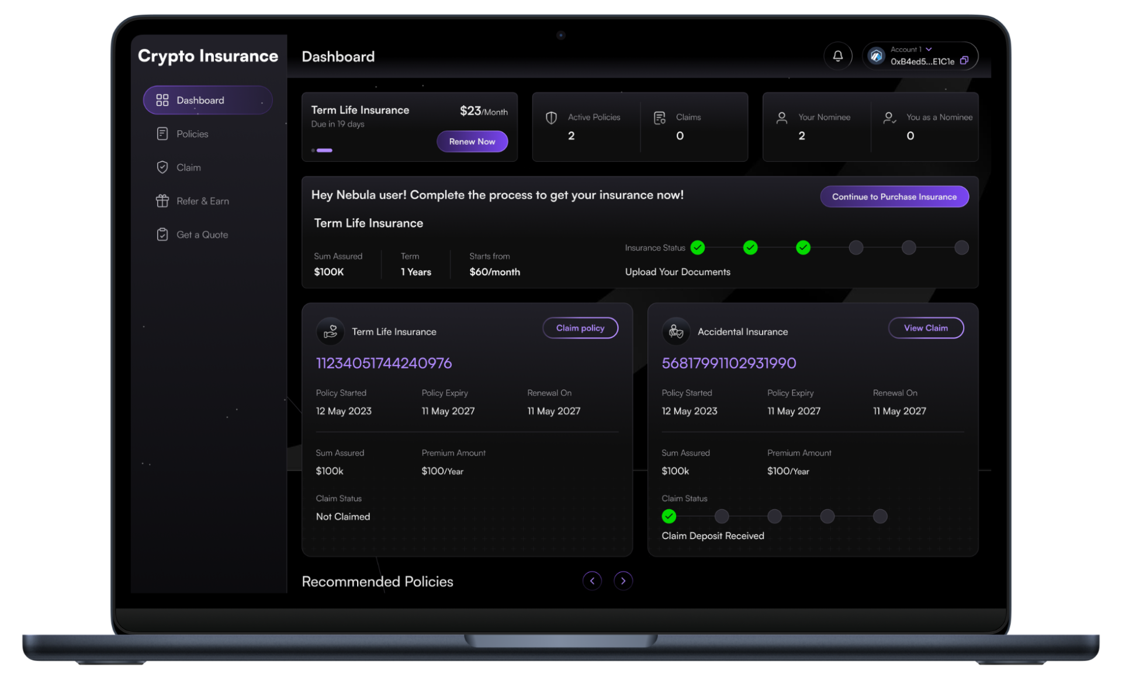This screenshot has width=1122, height=678.
Task: Click the Renew Now button
Action: pyautogui.click(x=472, y=141)
